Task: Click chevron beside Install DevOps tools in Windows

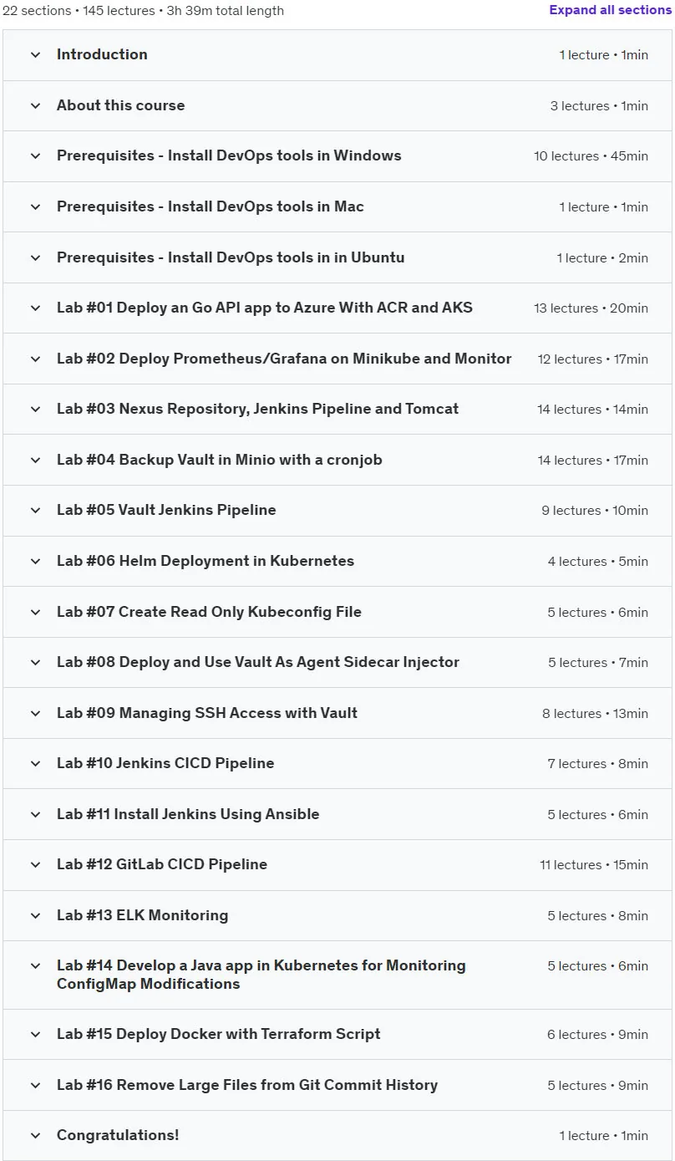Action: (x=35, y=156)
